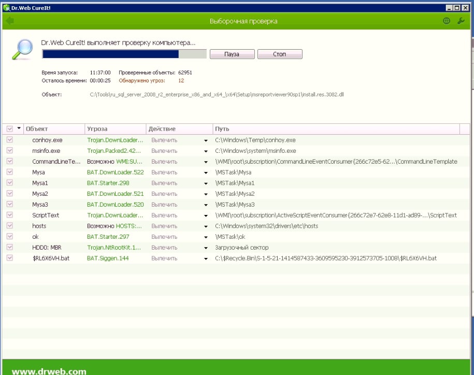This screenshot has height=375, width=474.
Task: Open header selection dropdown arrow near Объект
Action: [x=19, y=128]
